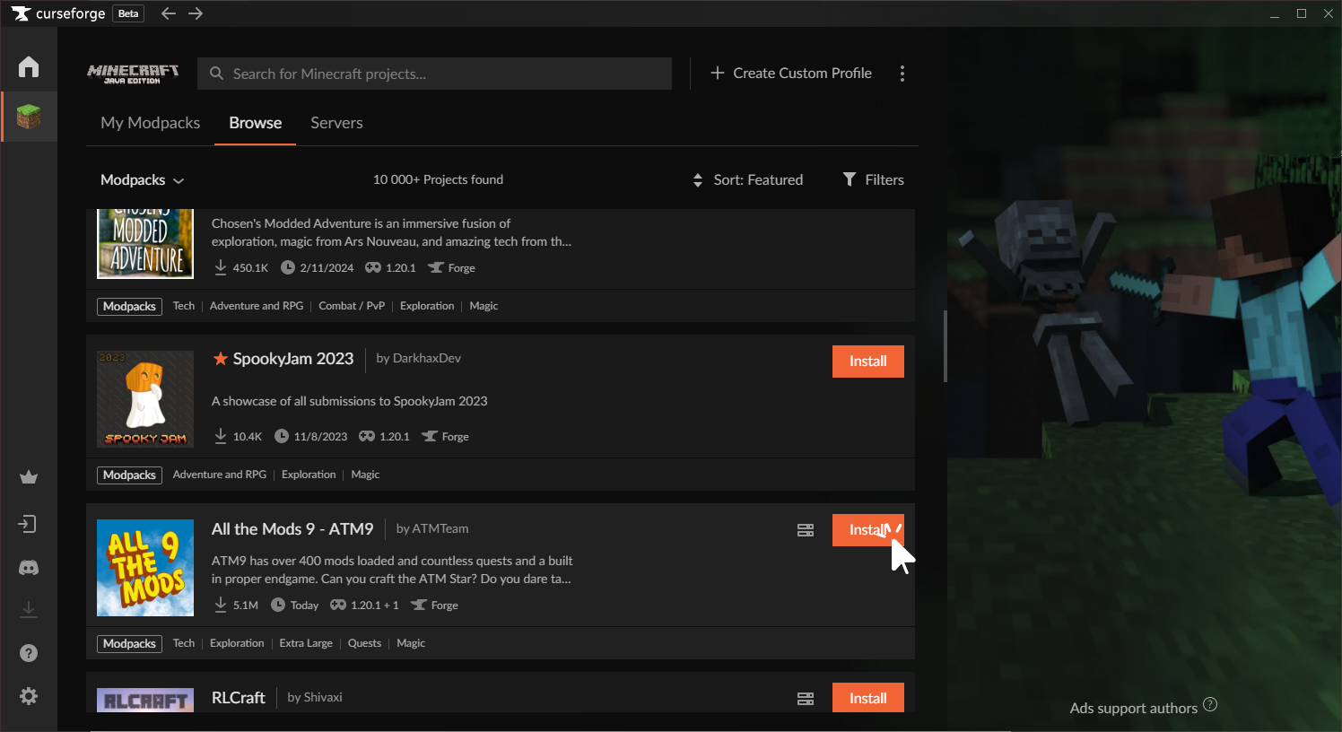Click the Minecraft Java Edition logo

[x=133, y=74]
